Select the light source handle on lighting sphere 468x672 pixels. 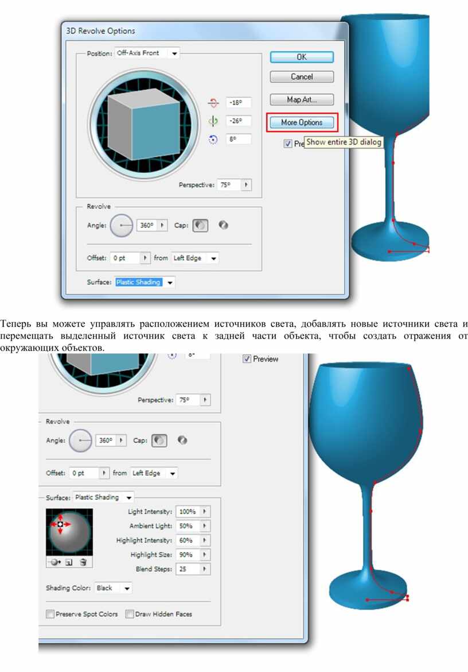(60, 524)
